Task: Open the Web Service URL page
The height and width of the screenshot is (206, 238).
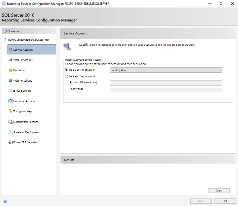Action: (x=23, y=60)
